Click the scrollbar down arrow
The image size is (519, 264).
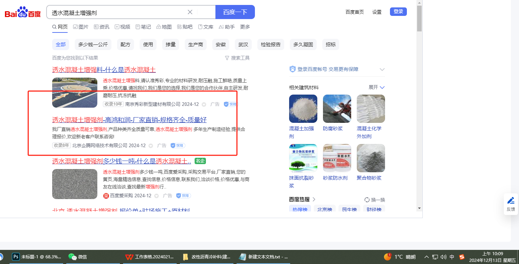tap(419, 208)
